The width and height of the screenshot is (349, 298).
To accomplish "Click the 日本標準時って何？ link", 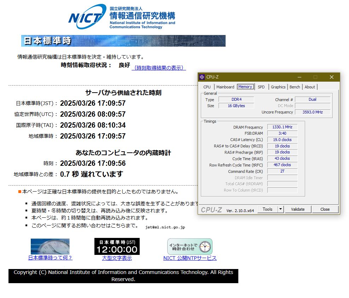I will [50, 258].
